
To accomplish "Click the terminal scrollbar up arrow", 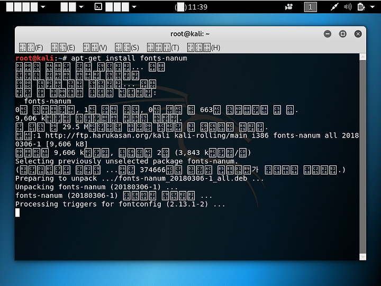I will click(362, 57).
